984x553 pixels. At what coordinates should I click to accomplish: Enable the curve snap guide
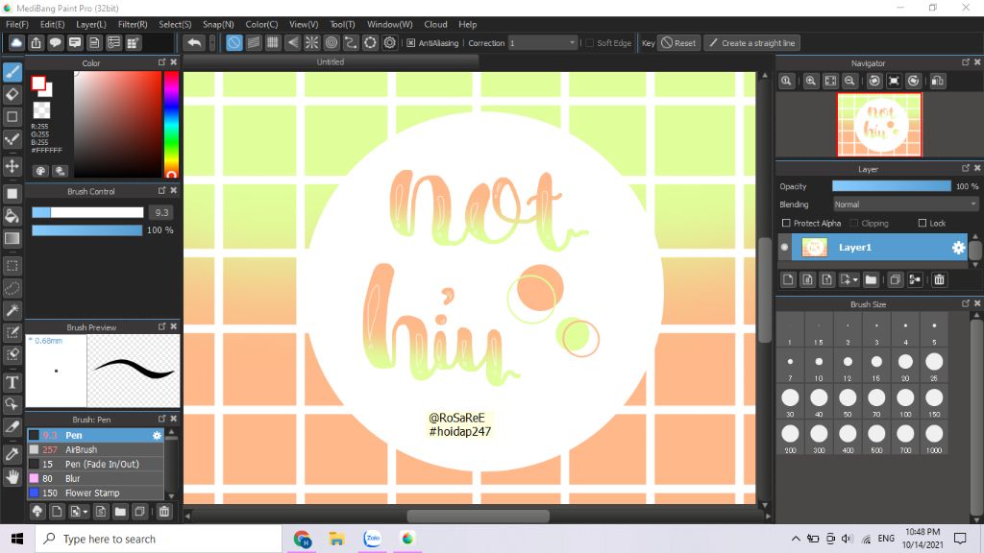(351, 42)
